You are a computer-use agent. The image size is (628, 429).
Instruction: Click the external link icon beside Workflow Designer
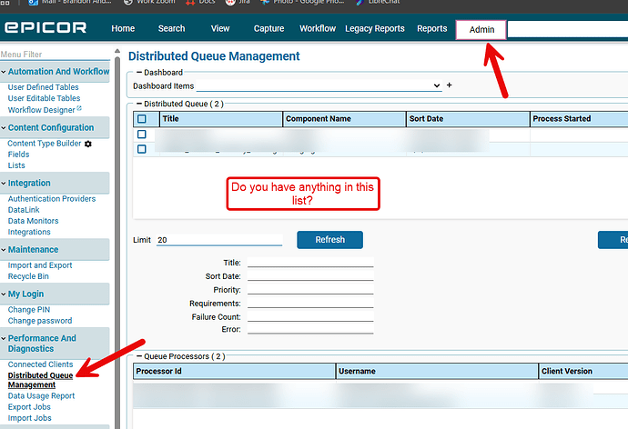tap(79, 108)
